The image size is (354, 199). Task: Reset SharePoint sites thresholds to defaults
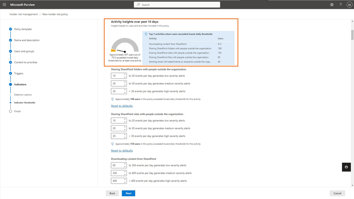pyautogui.click(x=122, y=150)
